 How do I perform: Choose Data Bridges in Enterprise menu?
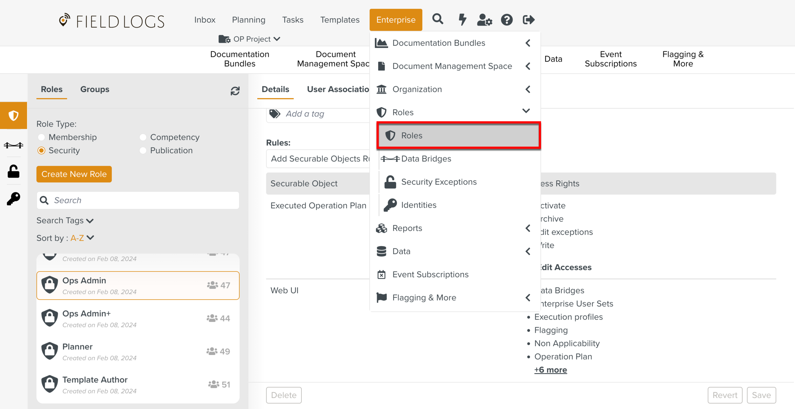coord(426,159)
